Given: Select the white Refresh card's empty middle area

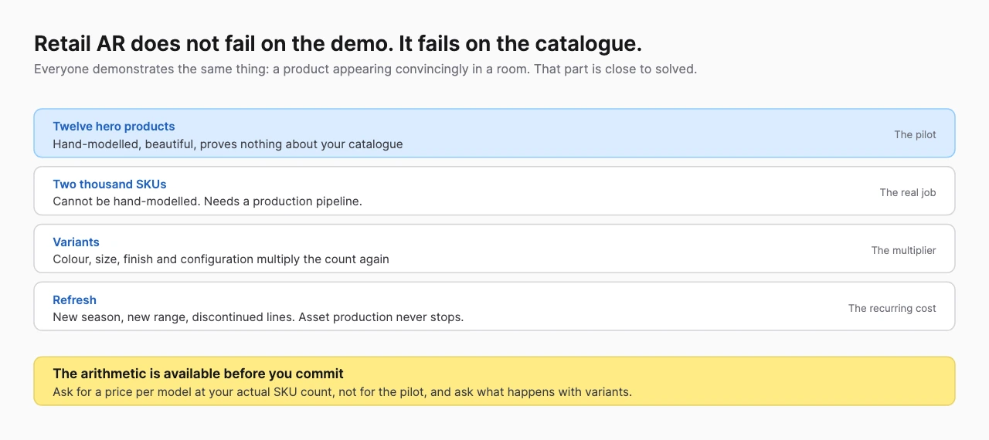Looking at the screenshot, I should [x=657, y=306].
